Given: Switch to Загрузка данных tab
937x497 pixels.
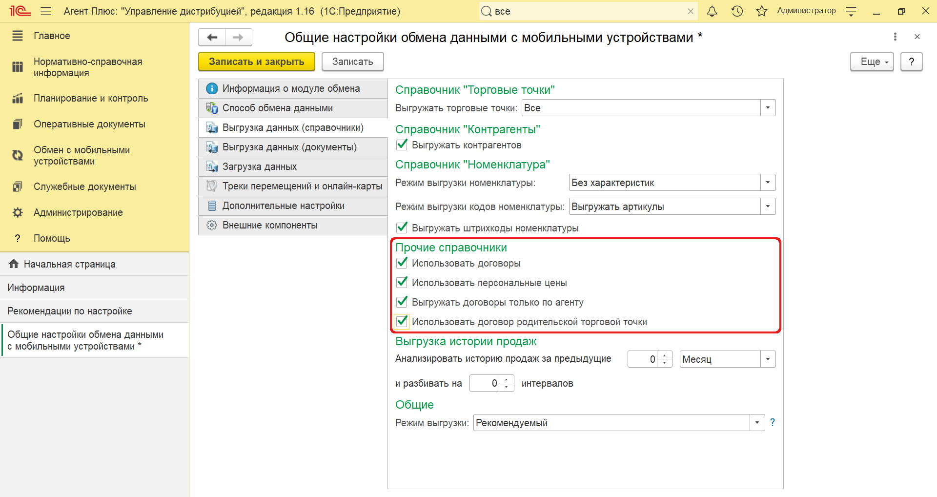Looking at the screenshot, I should click(260, 166).
